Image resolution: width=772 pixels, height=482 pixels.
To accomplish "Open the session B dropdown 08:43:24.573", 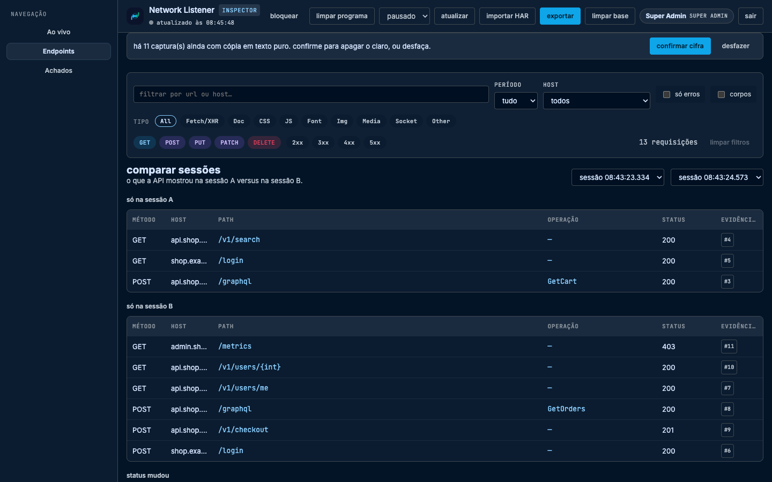I will tap(717, 177).
